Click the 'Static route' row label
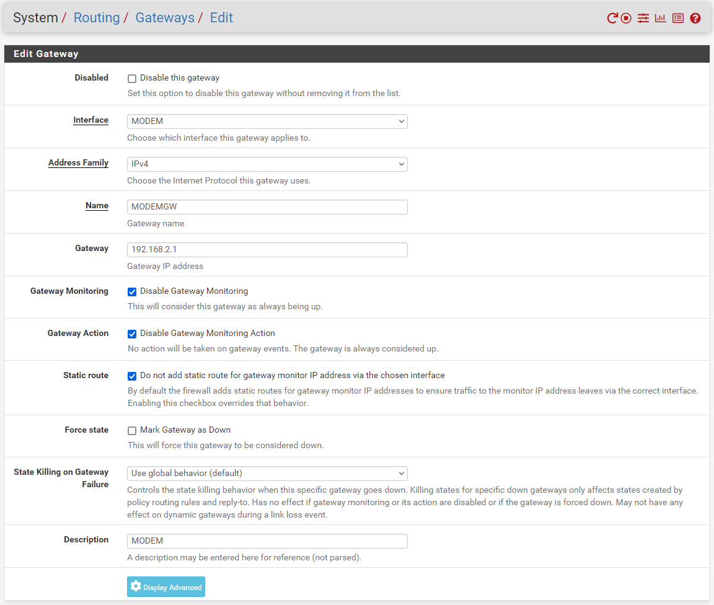The width and height of the screenshot is (714, 605). (86, 376)
